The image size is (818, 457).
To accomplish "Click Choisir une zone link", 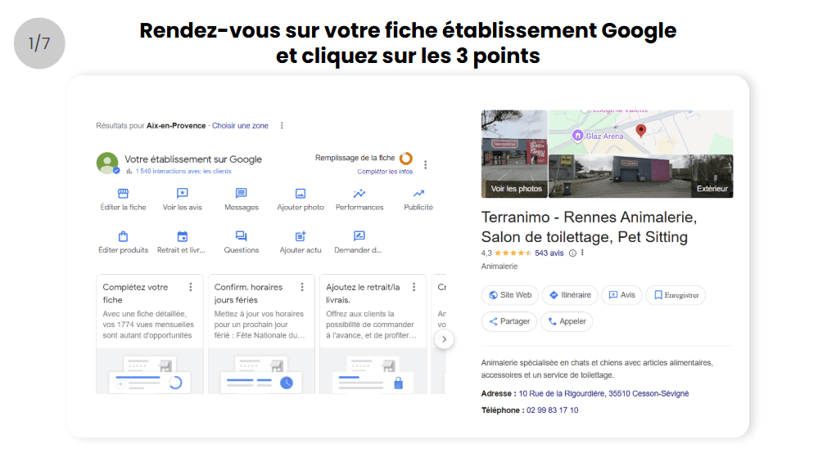I will pos(240,126).
